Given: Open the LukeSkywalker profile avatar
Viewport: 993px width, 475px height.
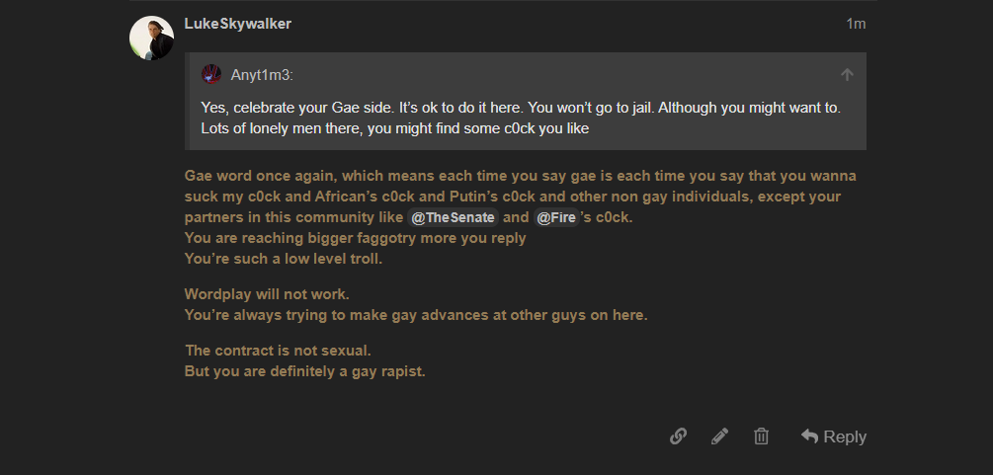Looking at the screenshot, I should 151,38.
